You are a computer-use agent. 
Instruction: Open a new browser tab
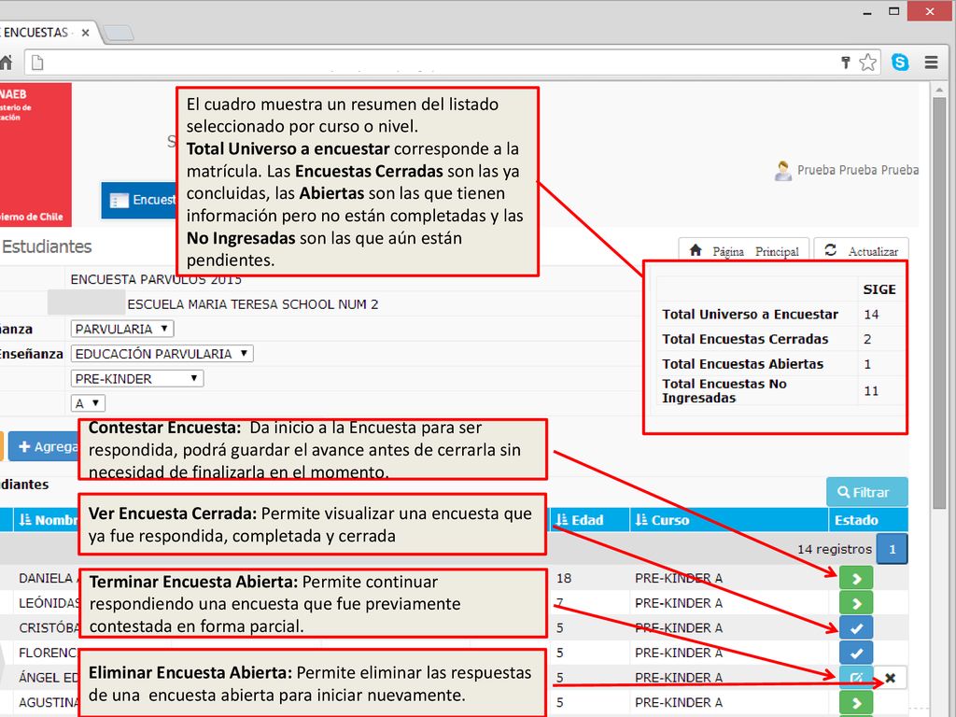(118, 33)
